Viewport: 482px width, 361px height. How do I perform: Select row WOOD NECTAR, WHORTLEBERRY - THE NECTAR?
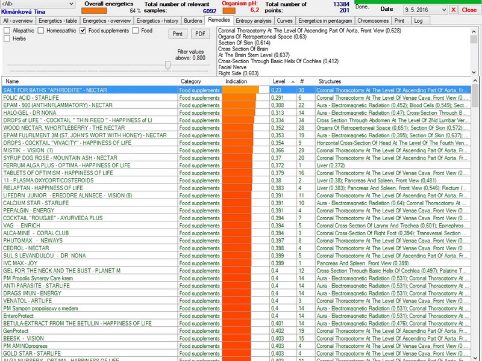[x=236, y=128]
